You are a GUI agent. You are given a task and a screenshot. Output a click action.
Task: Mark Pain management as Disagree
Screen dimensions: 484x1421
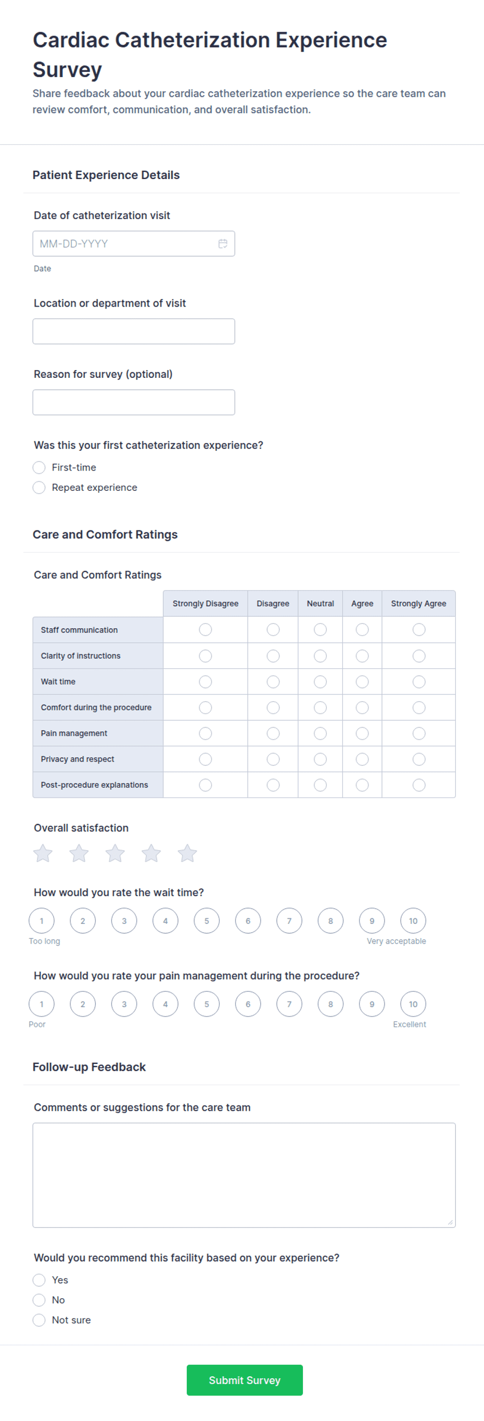(x=273, y=734)
